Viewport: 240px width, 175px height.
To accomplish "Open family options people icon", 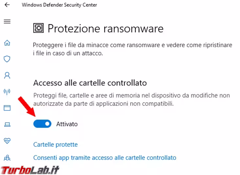I will tap(7, 158).
